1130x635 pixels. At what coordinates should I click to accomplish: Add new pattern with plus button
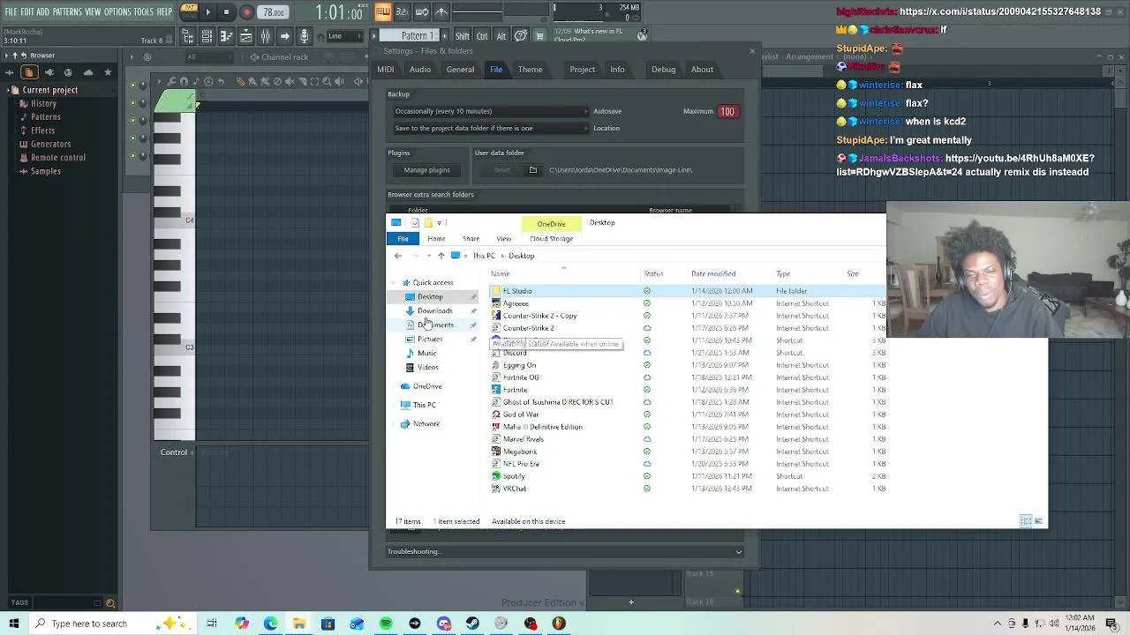coord(444,36)
